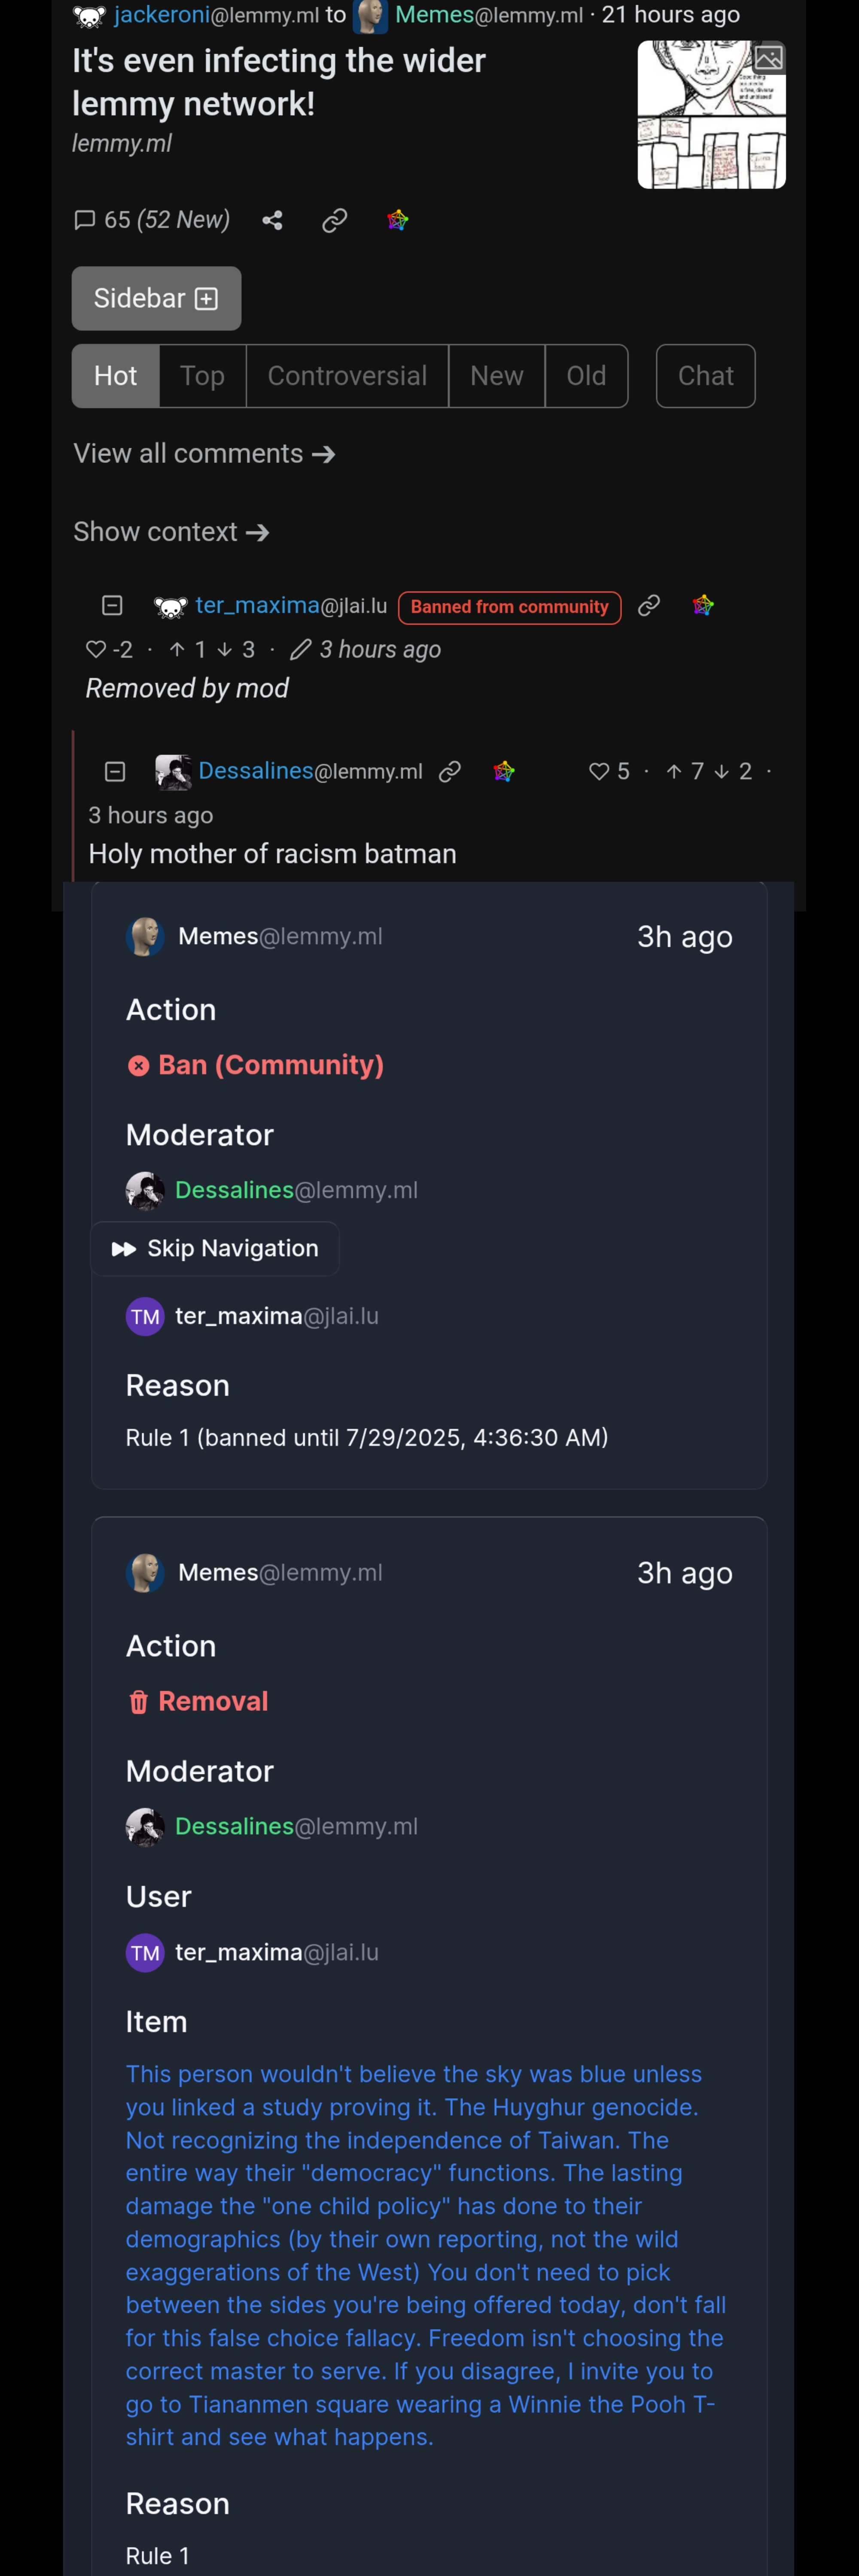Viewport: 859px width, 2576px height.
Task: Click the chain link icon beside ter_maxima's ban badge
Action: coord(649,605)
